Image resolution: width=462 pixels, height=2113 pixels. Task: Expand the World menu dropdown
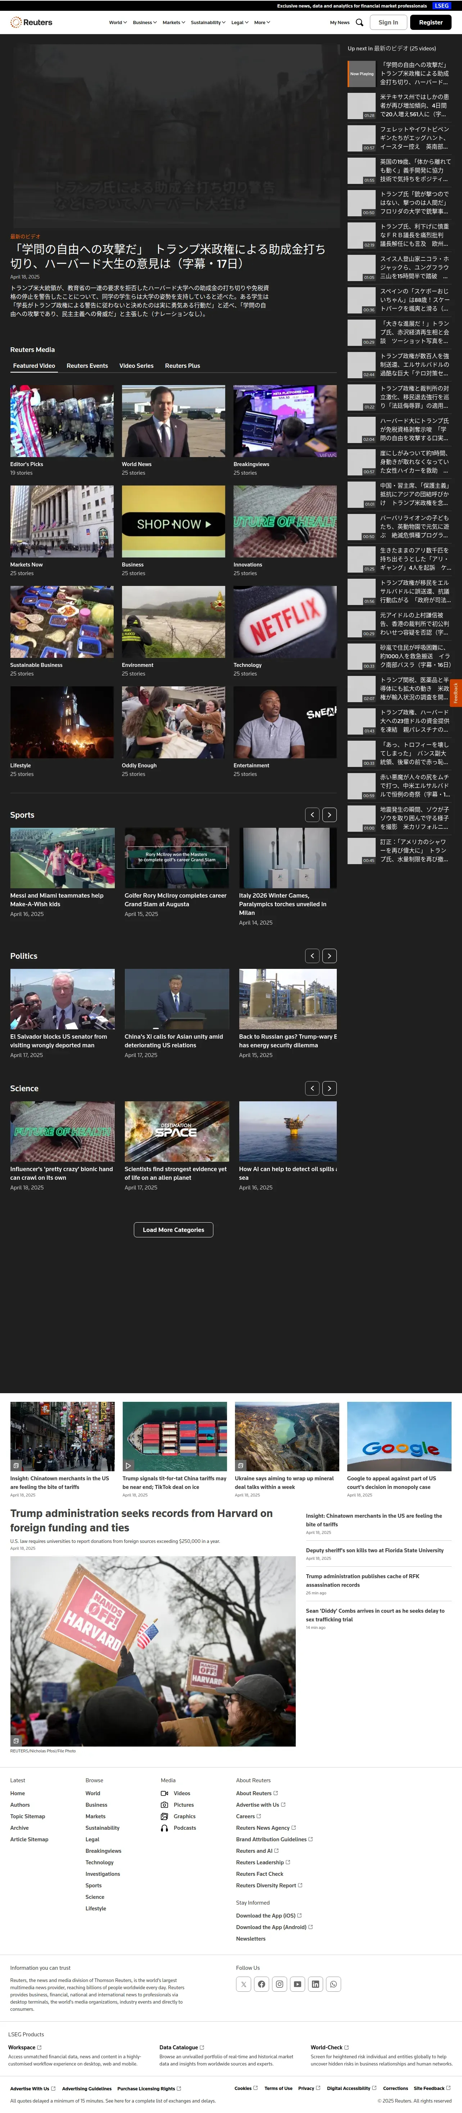(x=118, y=22)
